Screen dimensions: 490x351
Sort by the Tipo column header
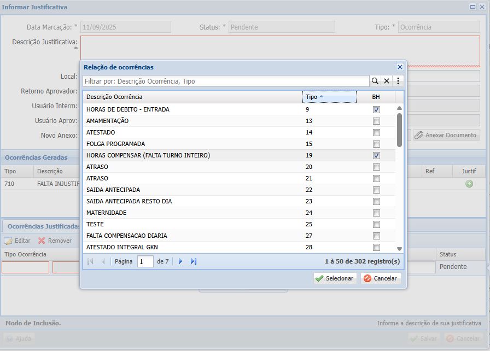click(329, 97)
